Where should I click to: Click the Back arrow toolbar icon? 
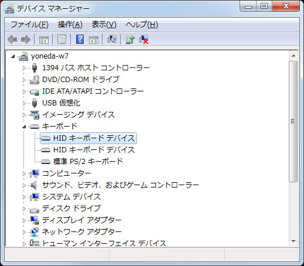[x=12, y=39]
